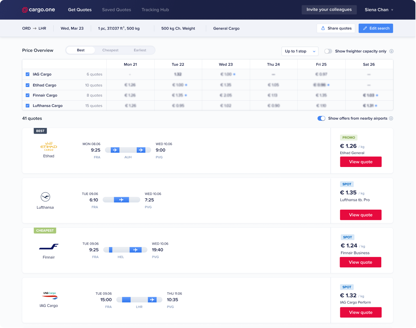Disable Show offers from nearby airports
416x328 pixels.
(x=321, y=118)
